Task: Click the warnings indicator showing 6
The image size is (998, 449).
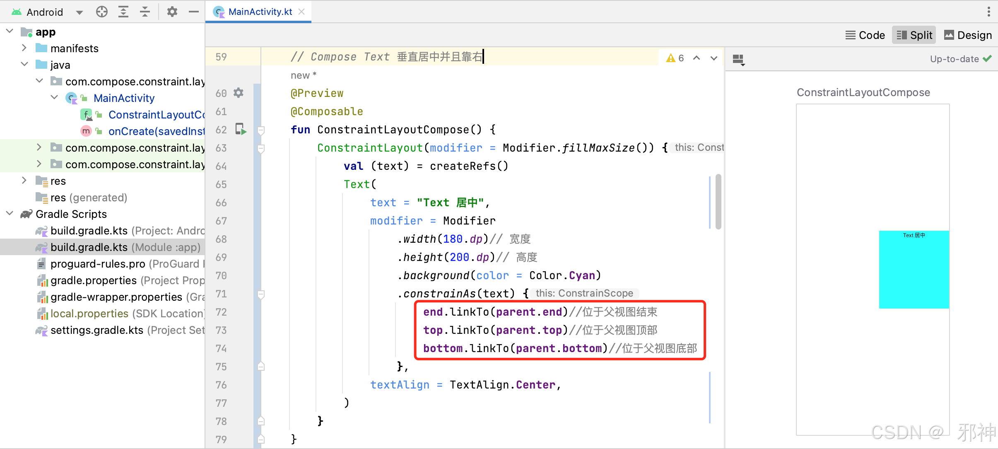Action: [x=675, y=58]
